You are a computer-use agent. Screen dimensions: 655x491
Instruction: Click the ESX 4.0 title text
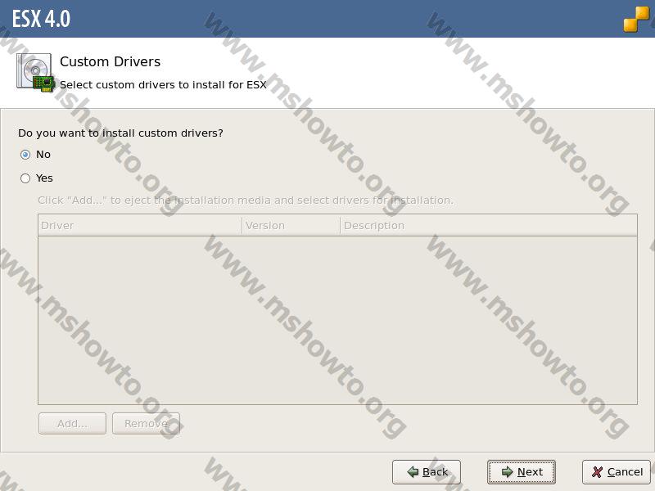41,19
